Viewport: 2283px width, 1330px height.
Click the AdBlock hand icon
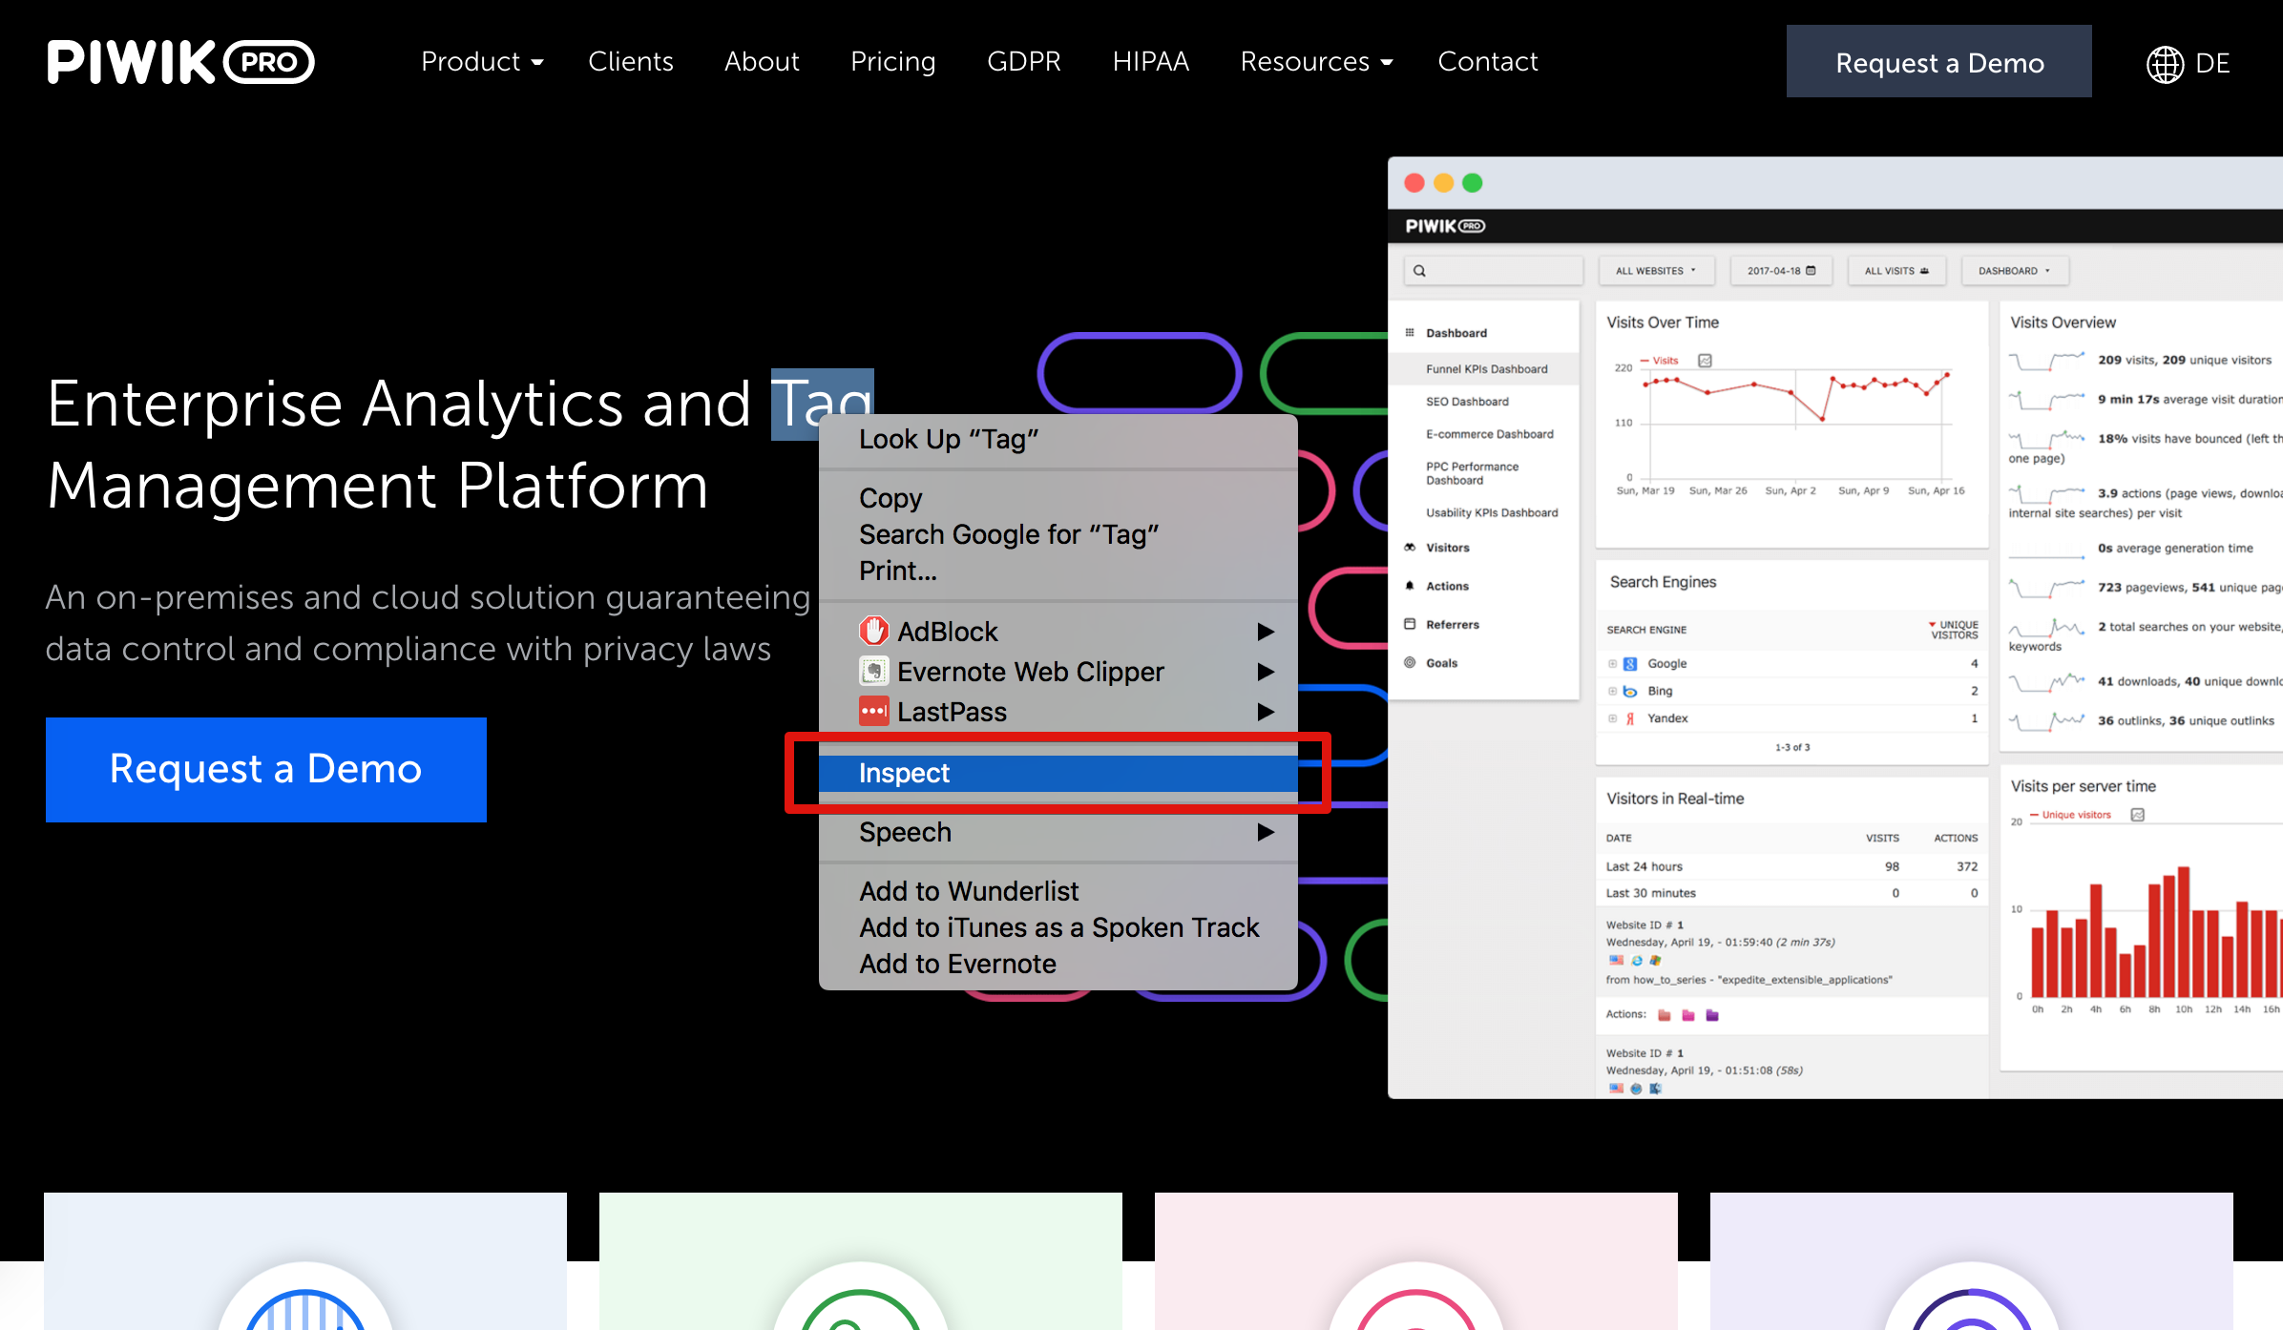pyautogui.click(x=873, y=631)
